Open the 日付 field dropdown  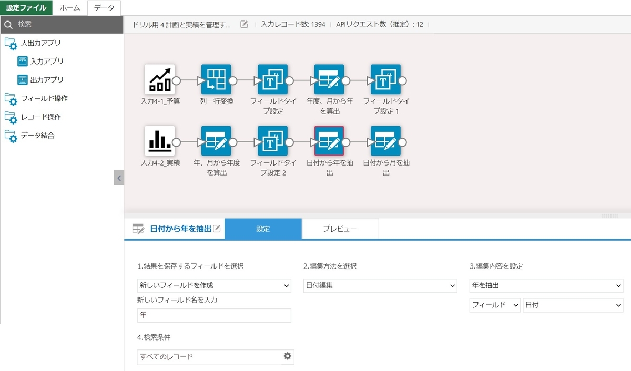point(573,305)
